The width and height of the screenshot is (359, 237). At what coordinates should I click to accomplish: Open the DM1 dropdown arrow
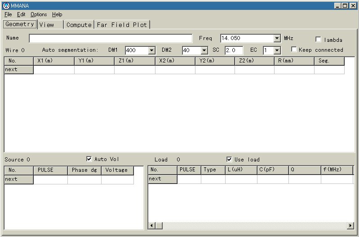coord(151,50)
